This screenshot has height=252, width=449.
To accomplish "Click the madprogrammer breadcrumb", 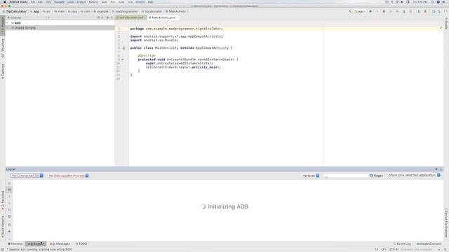I will 125,11.
